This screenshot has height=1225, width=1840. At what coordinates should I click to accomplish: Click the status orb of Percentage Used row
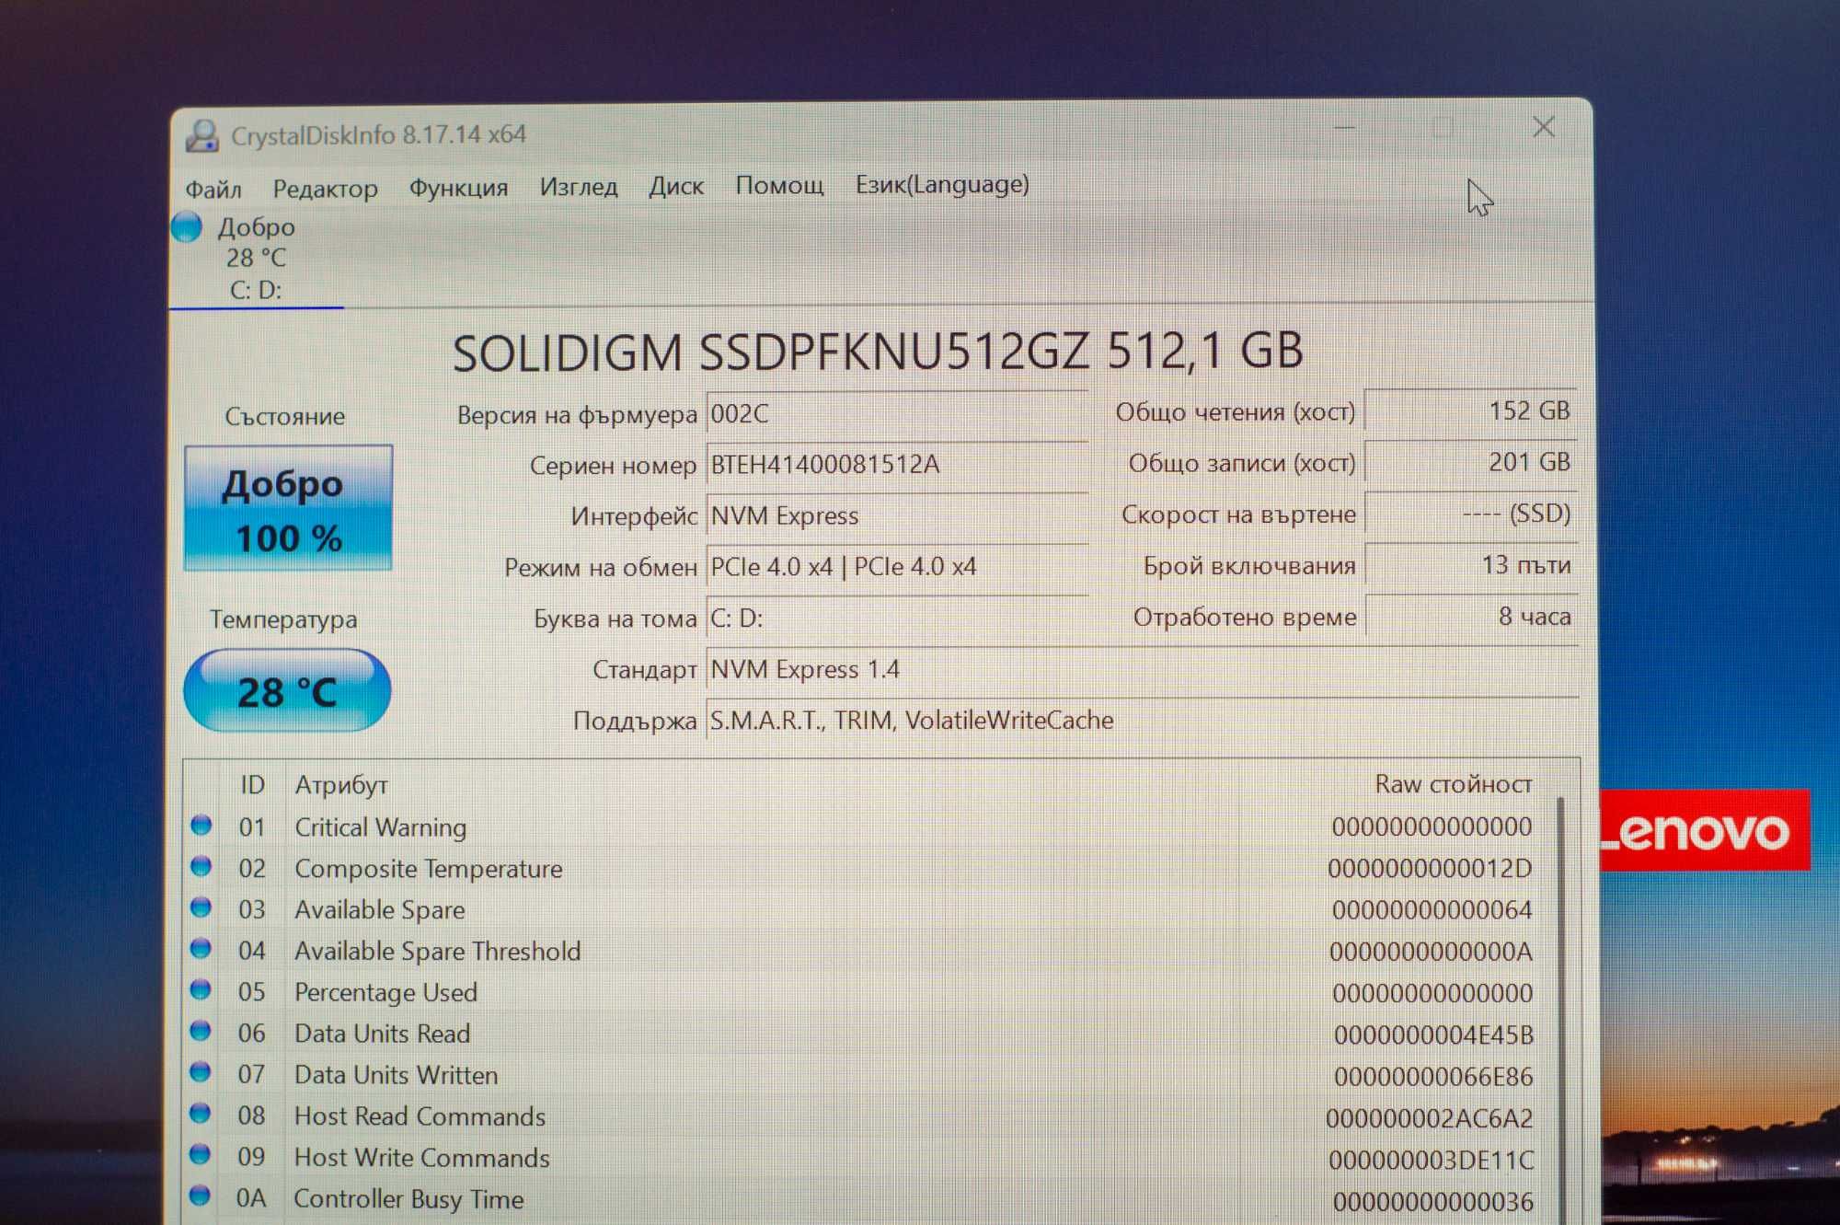click(201, 989)
